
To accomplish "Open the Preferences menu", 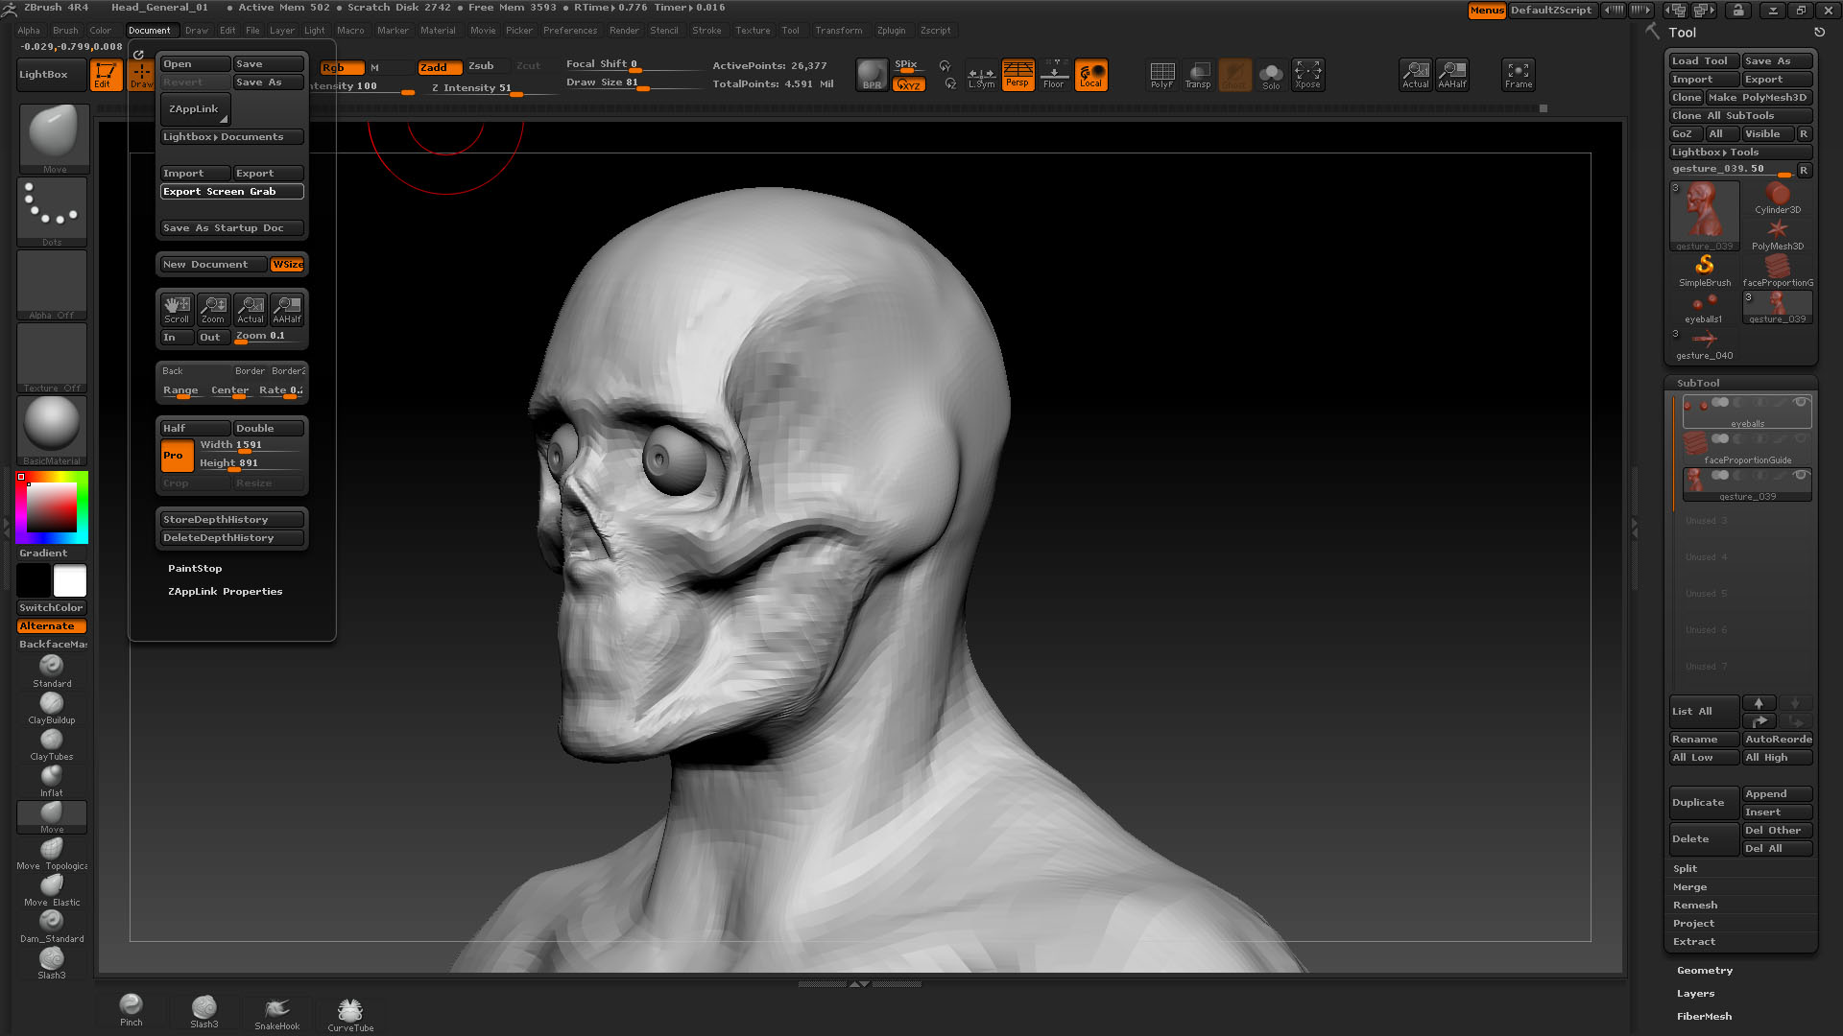I will pos(570,31).
